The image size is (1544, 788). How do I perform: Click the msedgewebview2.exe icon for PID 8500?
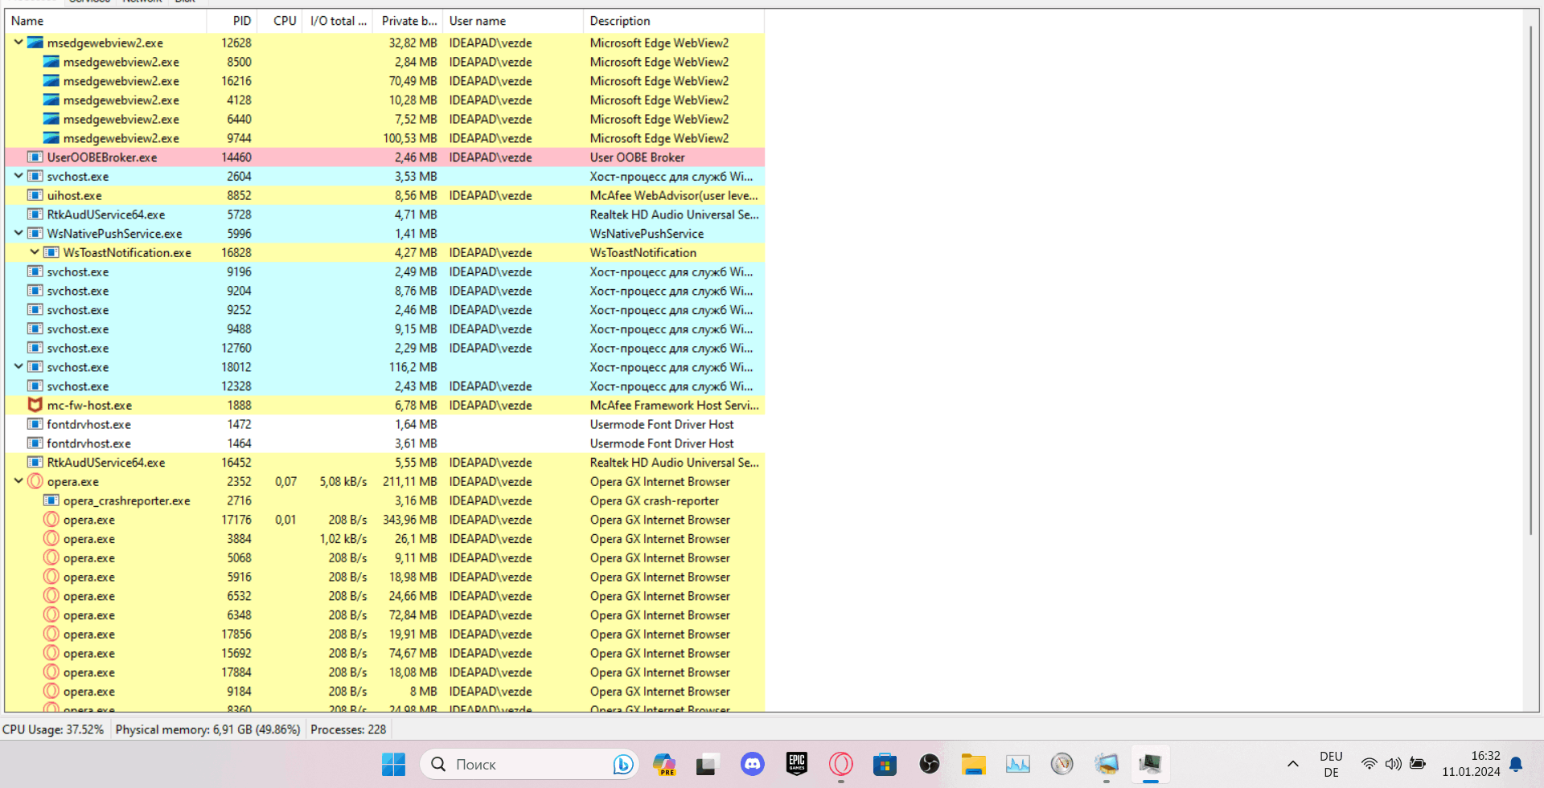coord(51,62)
